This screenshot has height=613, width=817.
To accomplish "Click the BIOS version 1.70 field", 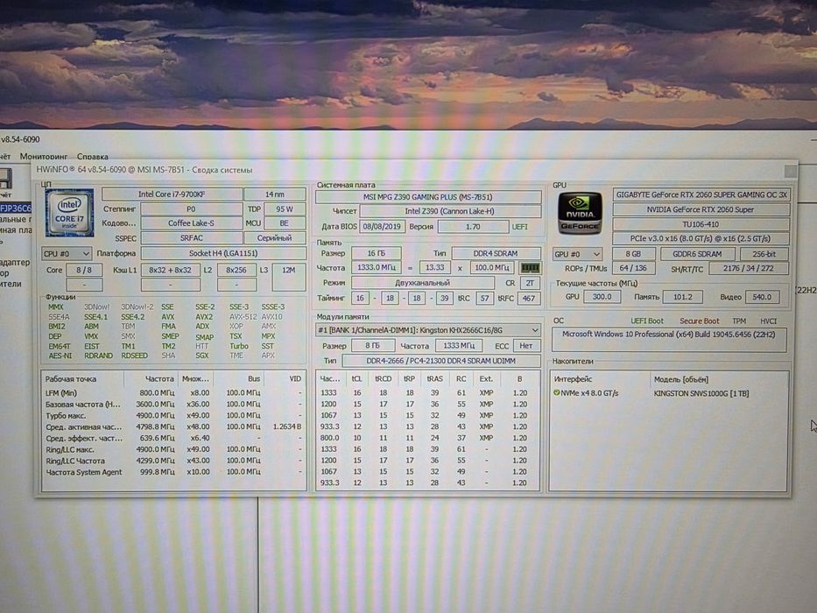I will click(x=473, y=227).
